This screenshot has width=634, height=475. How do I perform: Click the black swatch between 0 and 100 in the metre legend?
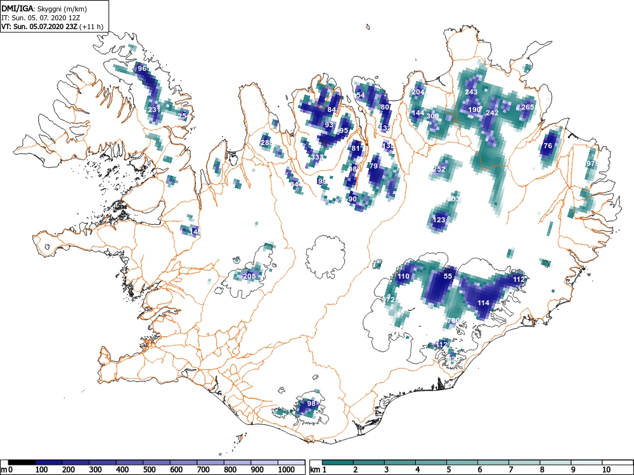tap(22, 462)
